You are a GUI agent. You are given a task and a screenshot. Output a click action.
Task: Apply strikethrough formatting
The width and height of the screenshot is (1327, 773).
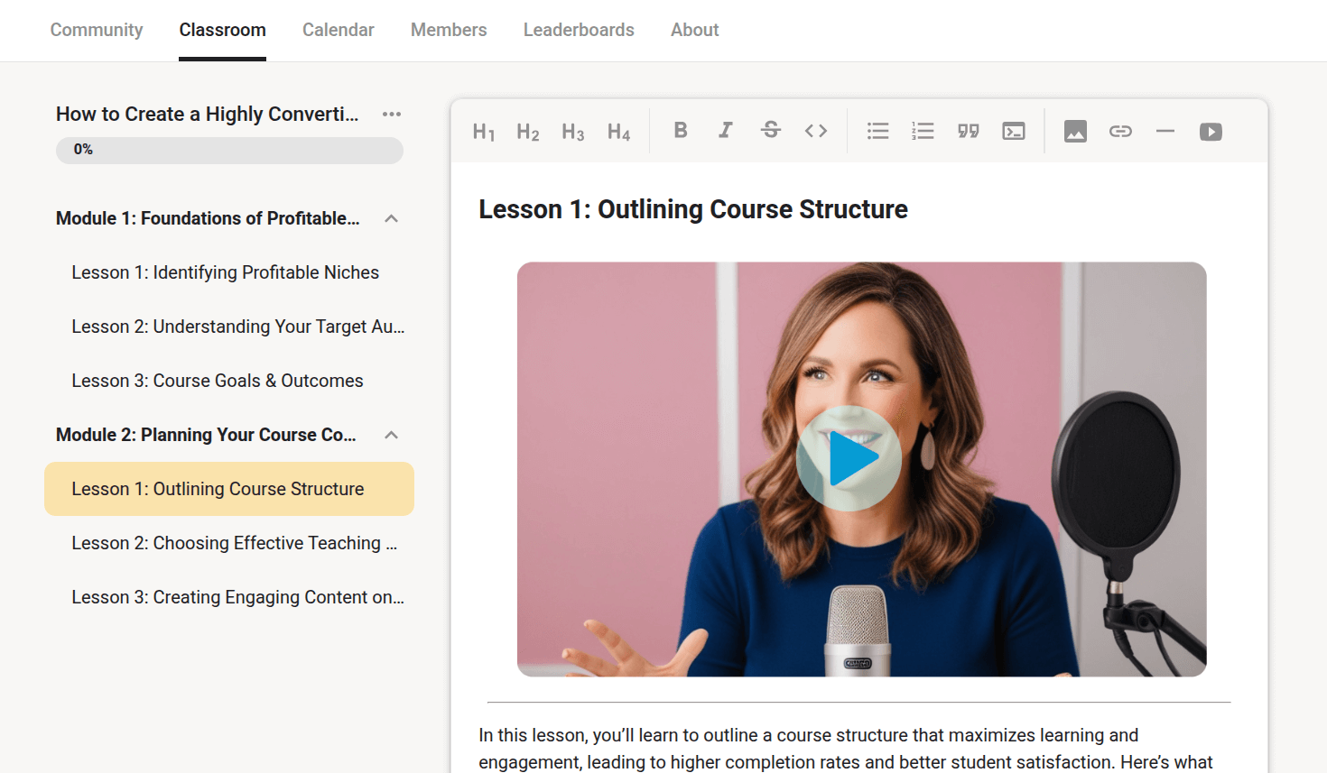tap(771, 131)
